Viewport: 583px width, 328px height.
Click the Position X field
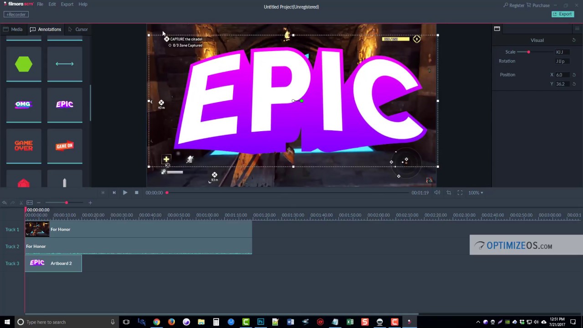tap(562, 75)
